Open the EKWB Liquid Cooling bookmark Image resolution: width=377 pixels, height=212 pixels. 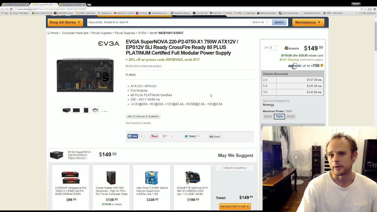coord(86,13)
